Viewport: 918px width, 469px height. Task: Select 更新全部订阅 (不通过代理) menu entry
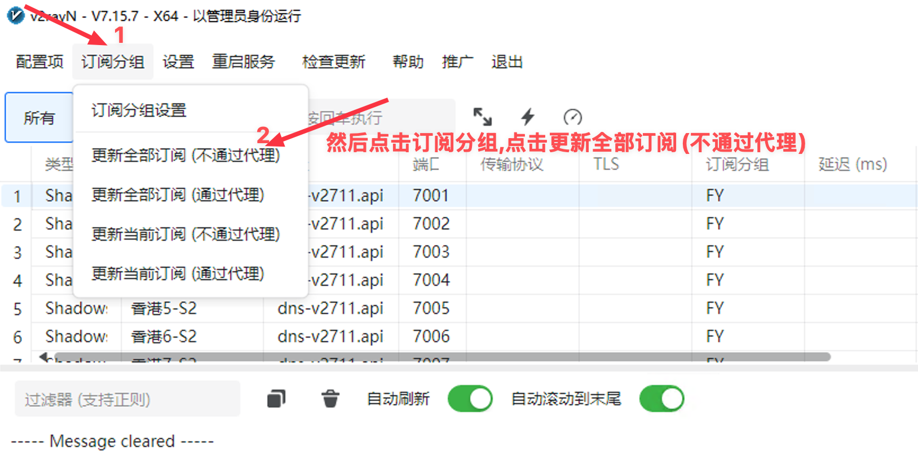[x=186, y=155]
